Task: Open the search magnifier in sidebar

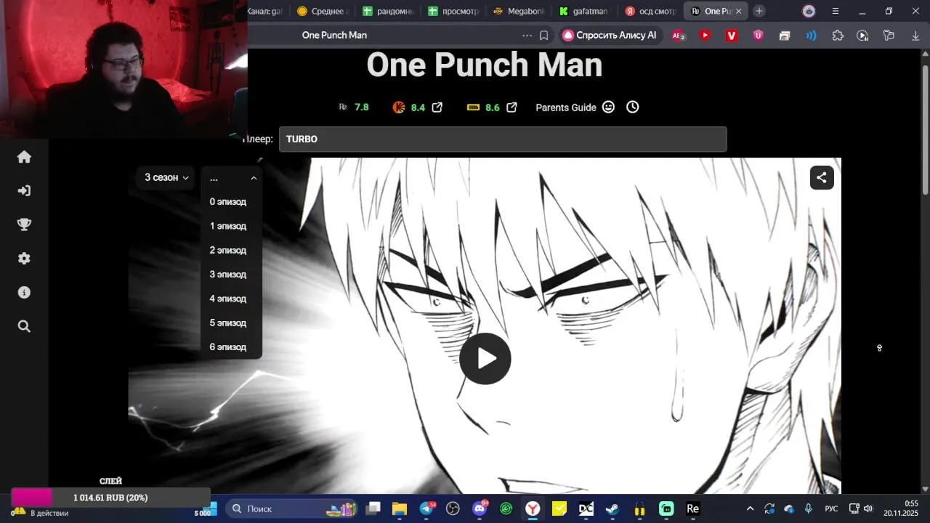Action: (x=24, y=326)
